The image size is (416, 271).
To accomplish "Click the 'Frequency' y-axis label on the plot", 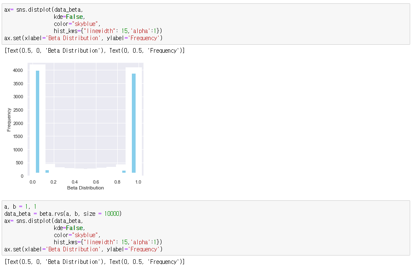I will point(9,120).
